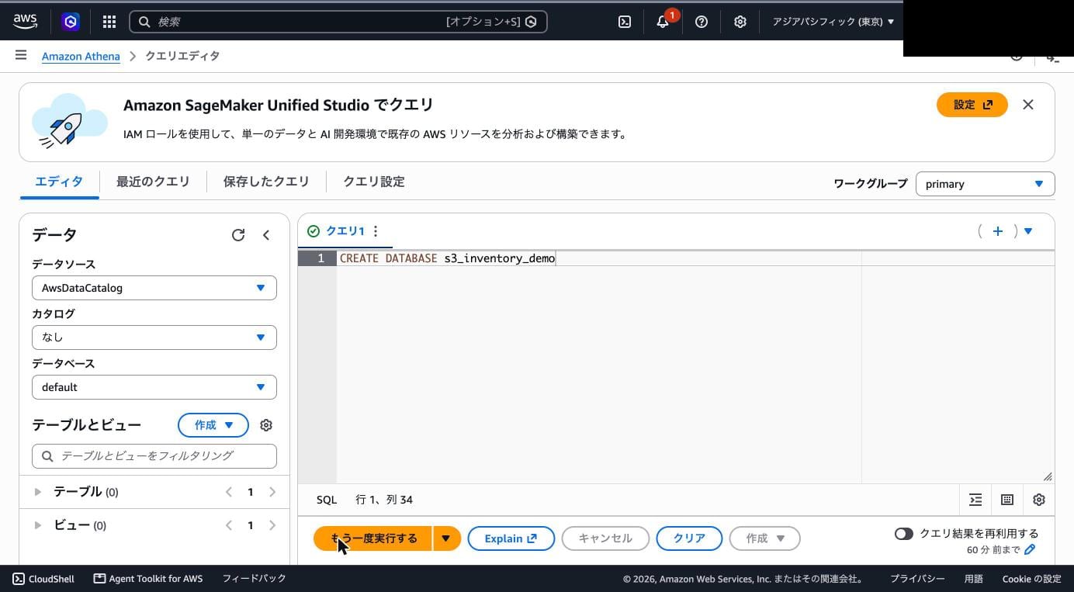Select the エディタ tab
The width and height of the screenshot is (1074, 592).
(59, 182)
